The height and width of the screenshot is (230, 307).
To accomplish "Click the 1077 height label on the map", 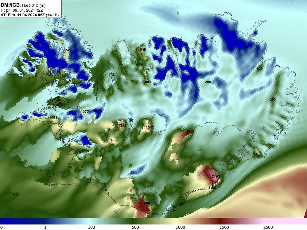I will (85, 112).
